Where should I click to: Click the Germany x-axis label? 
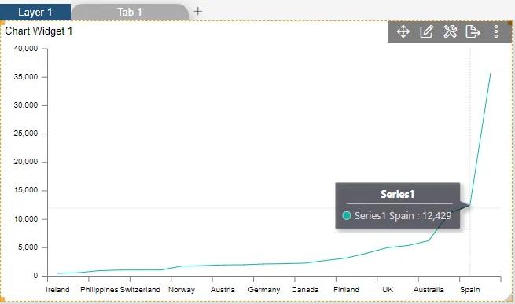263,290
